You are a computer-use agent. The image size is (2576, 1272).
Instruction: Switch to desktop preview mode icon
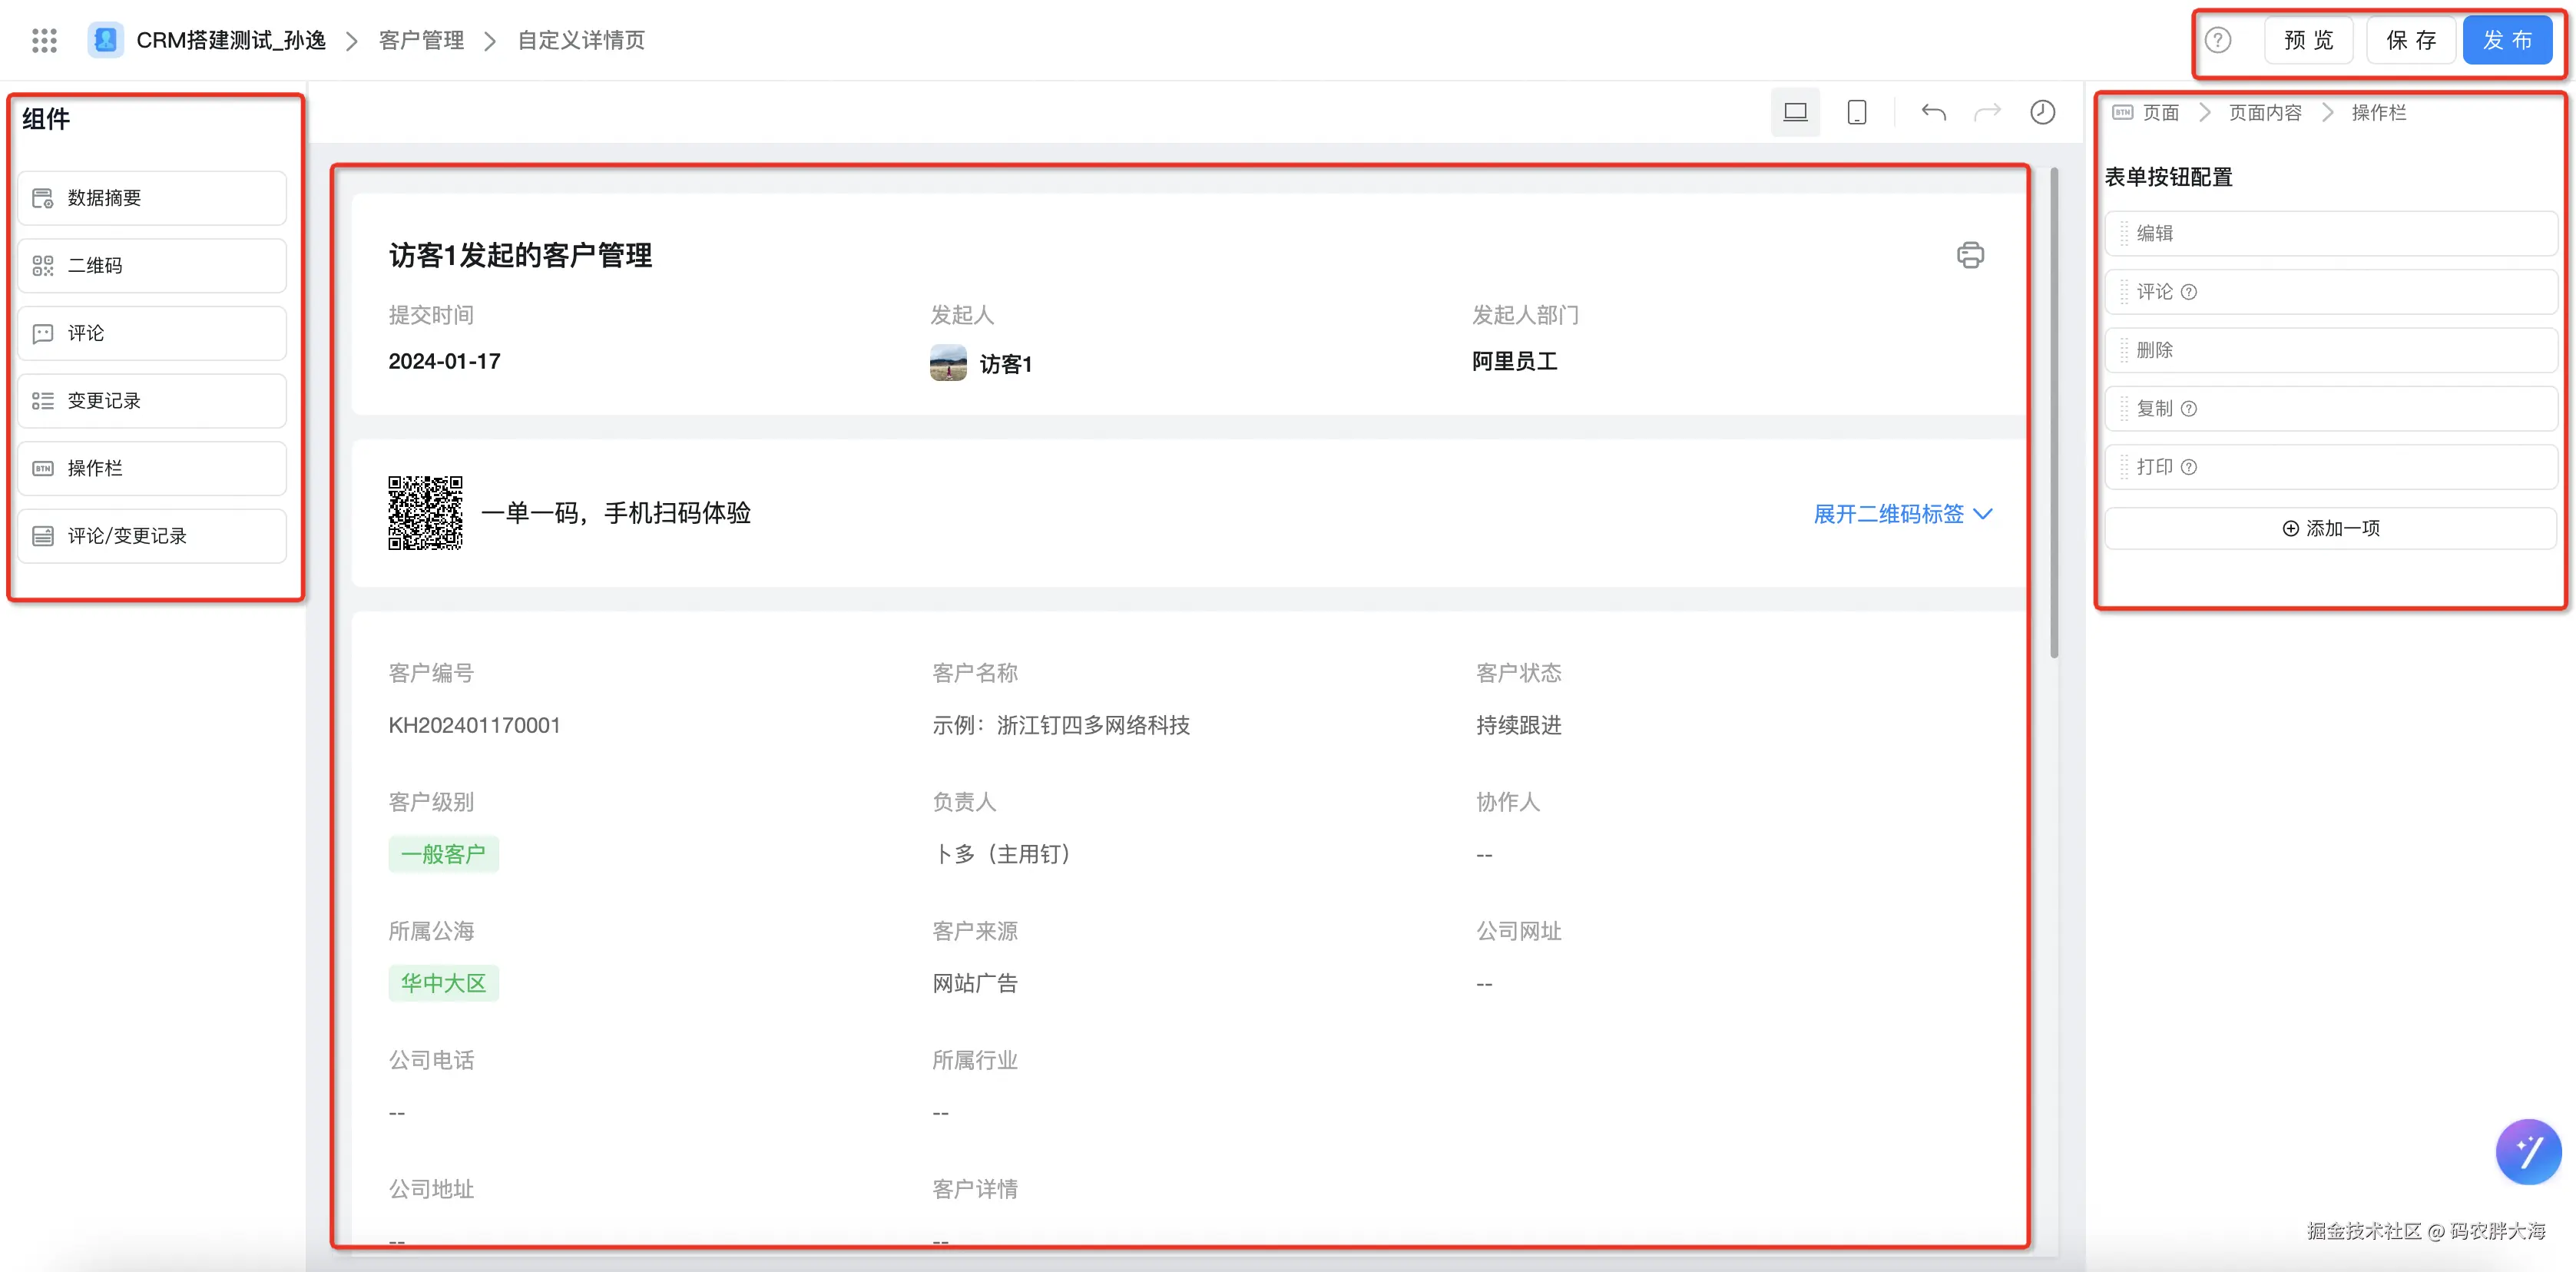tap(1795, 112)
